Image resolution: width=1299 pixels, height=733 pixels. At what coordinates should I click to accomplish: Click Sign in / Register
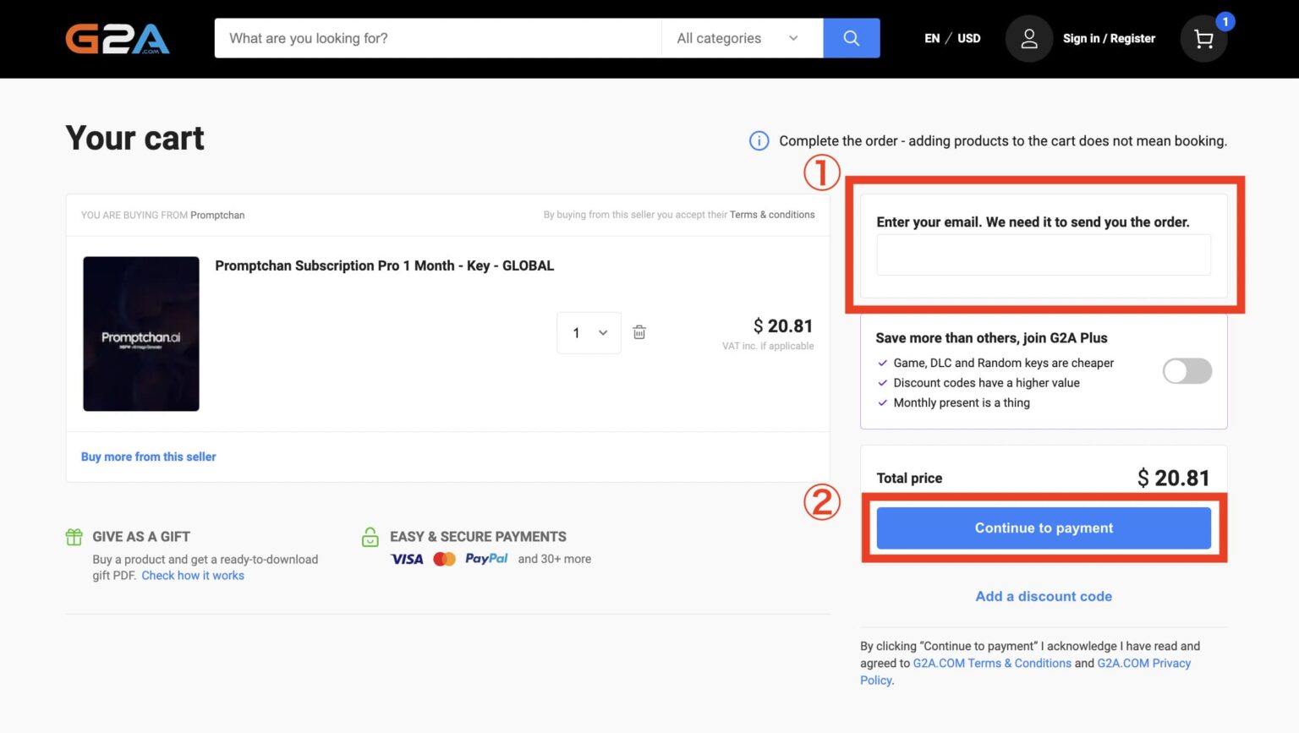pos(1108,38)
